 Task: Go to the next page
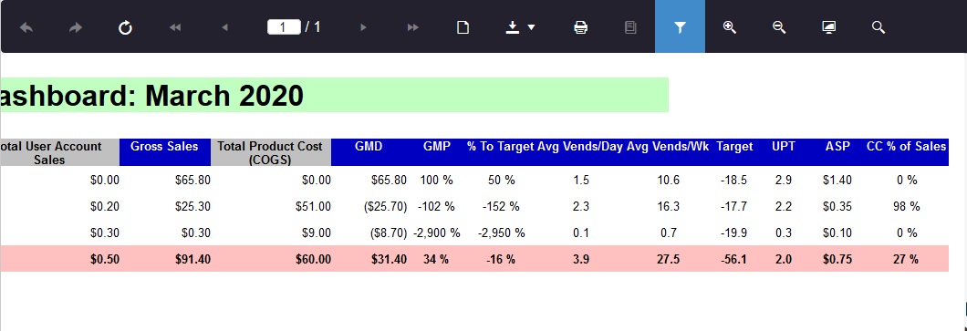click(x=363, y=27)
